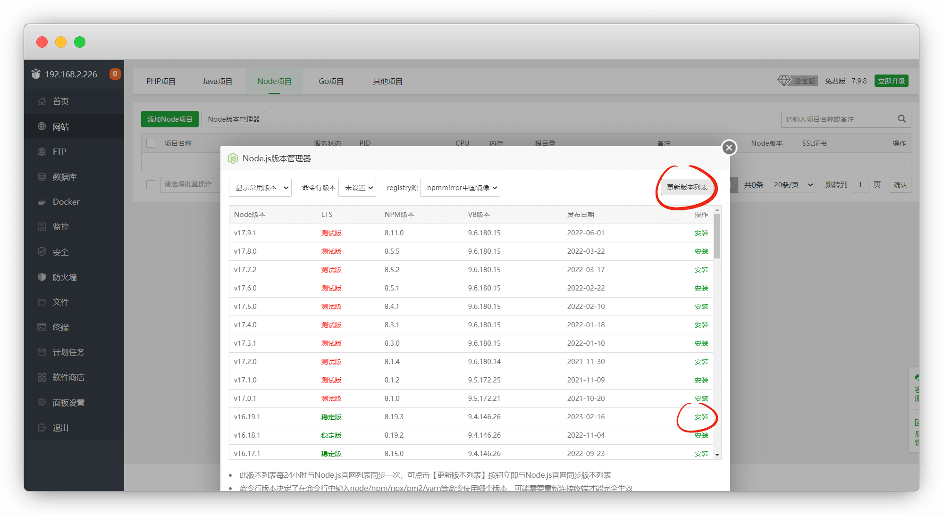The width and height of the screenshot is (943, 515).
Task: Click the version list scrollbar thumb
Action: 717,236
